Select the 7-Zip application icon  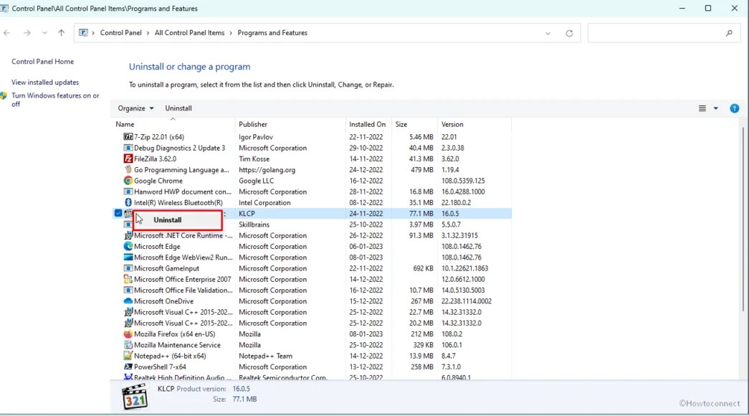pos(129,136)
